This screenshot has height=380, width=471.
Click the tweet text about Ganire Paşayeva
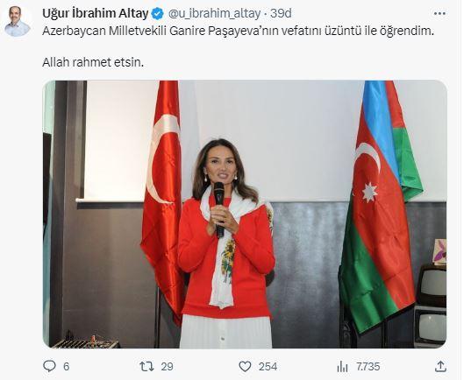pos(239,32)
